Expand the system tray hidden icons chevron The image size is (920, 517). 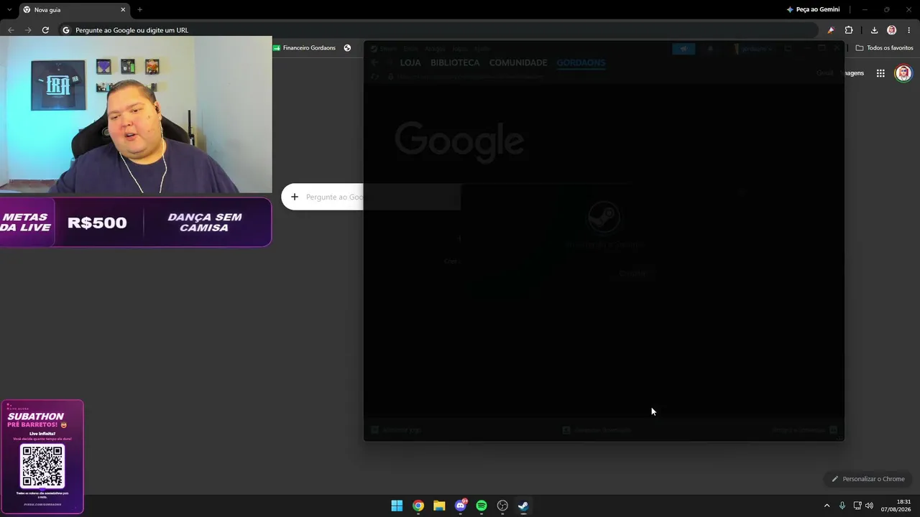[827, 506]
